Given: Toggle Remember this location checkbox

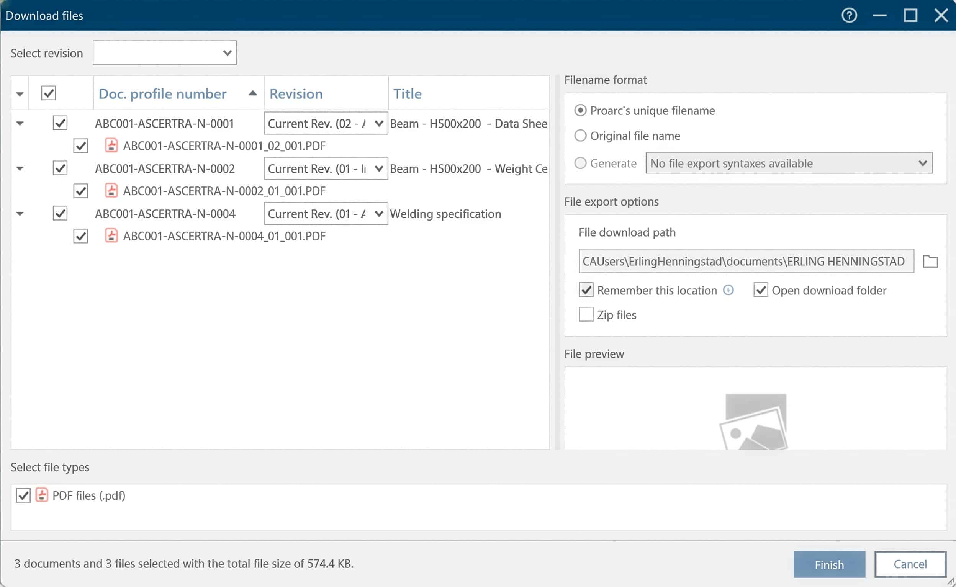Looking at the screenshot, I should 586,290.
